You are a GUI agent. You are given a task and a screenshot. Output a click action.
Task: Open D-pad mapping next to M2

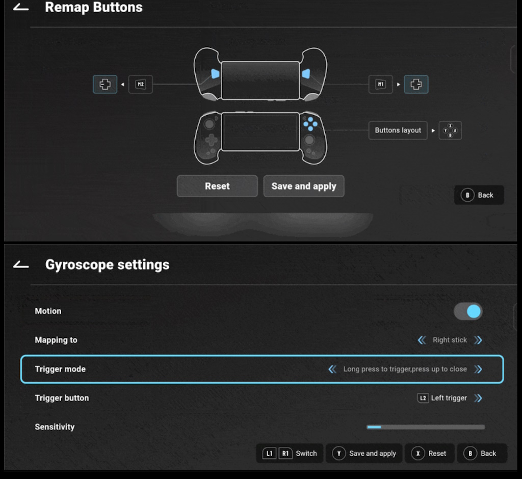pos(105,84)
